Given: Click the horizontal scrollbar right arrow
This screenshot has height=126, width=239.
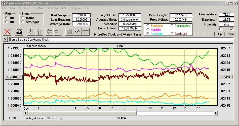Looking at the screenshot, I should (x=216, y=113).
